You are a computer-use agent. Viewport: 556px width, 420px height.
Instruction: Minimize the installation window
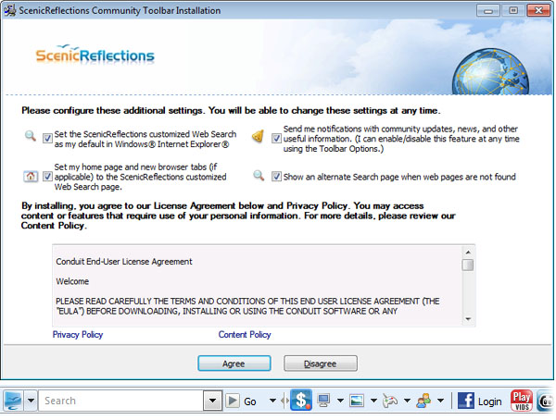[x=488, y=10]
